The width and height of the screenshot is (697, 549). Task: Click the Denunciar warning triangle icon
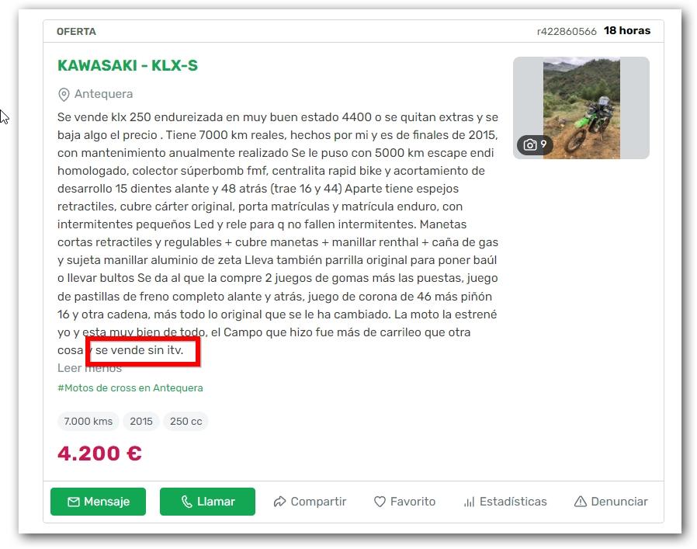(581, 502)
